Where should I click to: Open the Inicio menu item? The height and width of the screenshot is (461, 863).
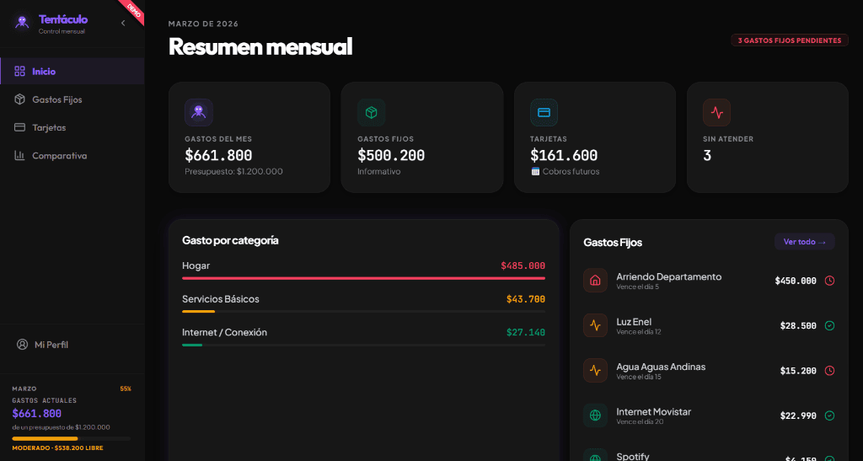[x=72, y=72]
